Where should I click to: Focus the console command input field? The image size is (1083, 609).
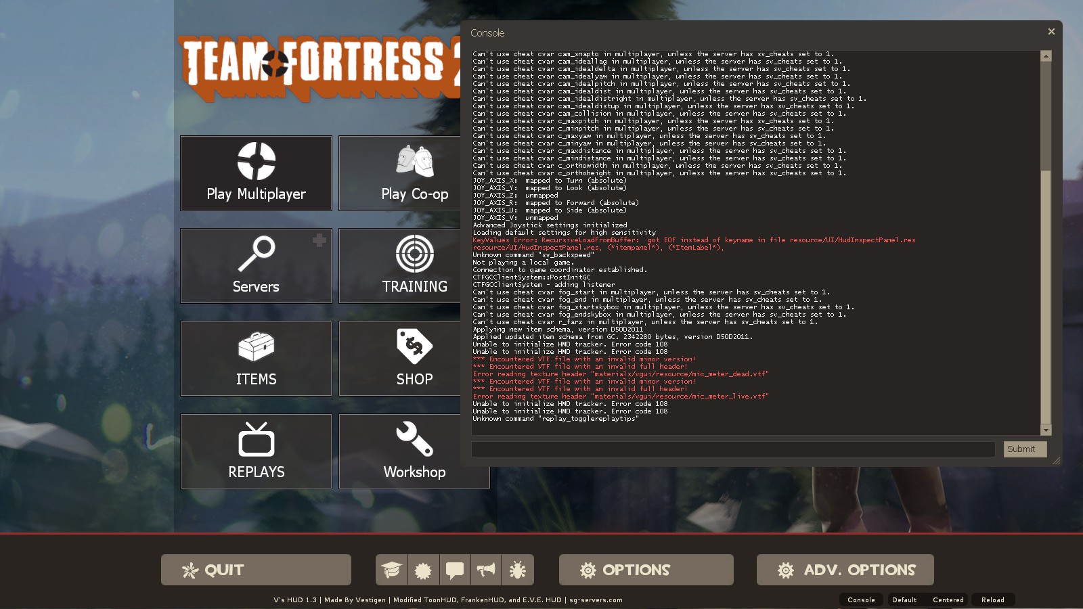tap(733, 449)
